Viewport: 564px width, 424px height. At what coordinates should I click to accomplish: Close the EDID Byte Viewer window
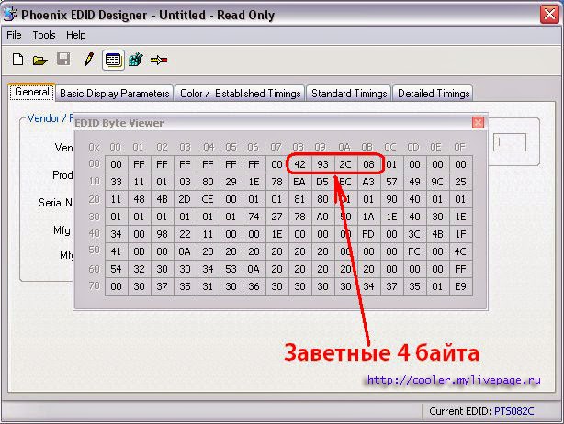[478, 123]
